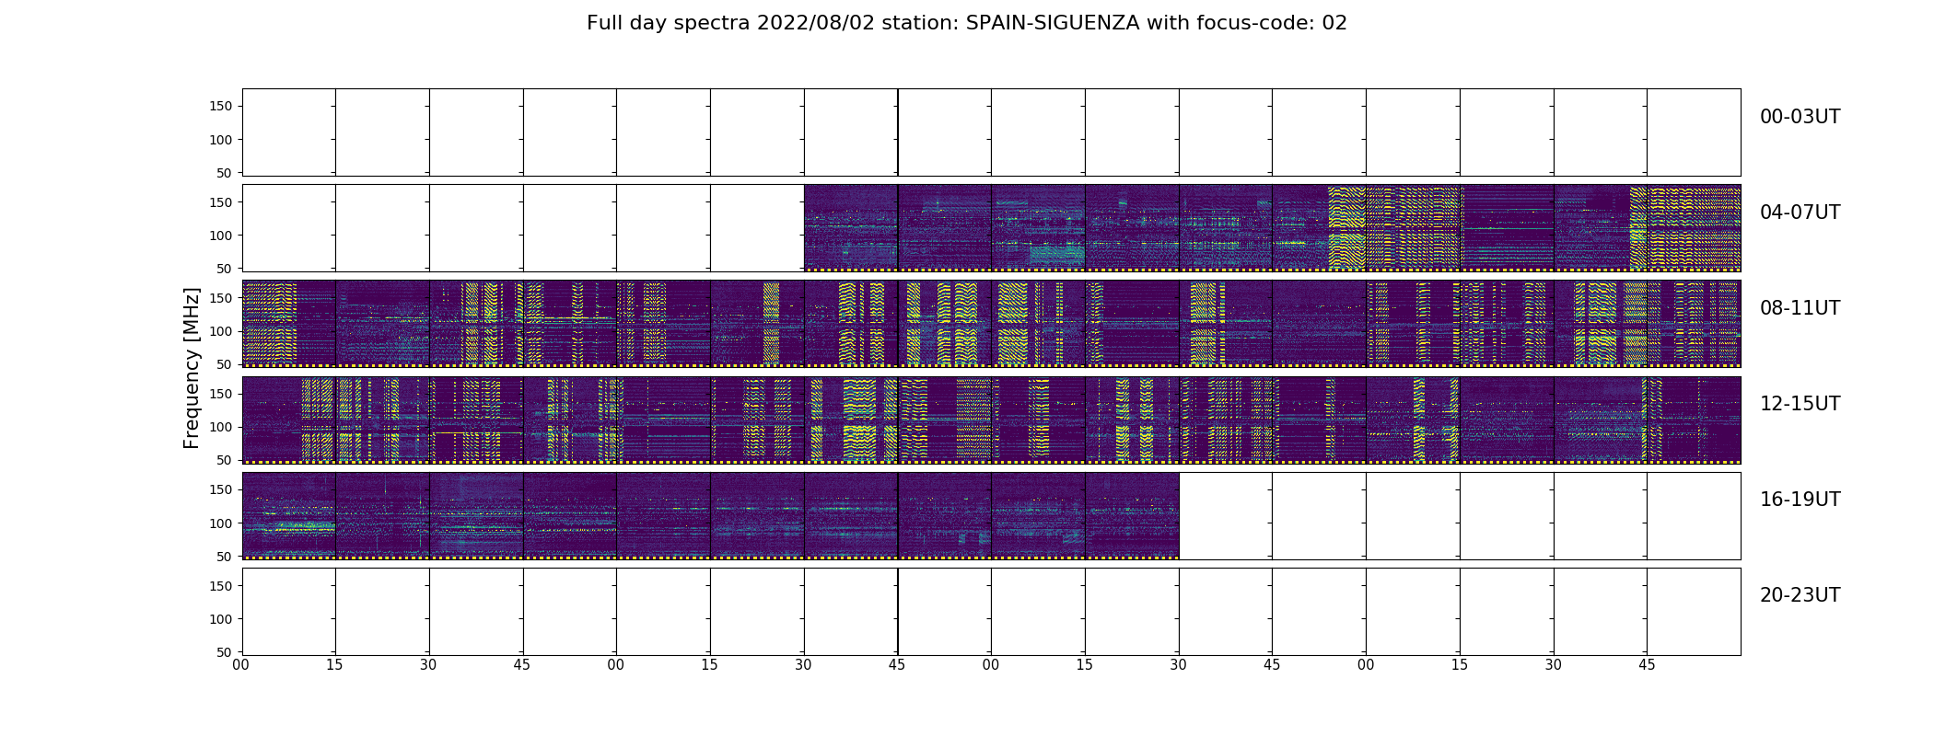The height and width of the screenshot is (736, 1934).
Task: Click the first '30' tick on the time axis
Action: click(x=429, y=665)
